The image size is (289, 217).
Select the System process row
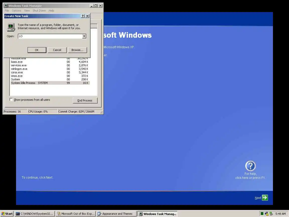[50, 79]
